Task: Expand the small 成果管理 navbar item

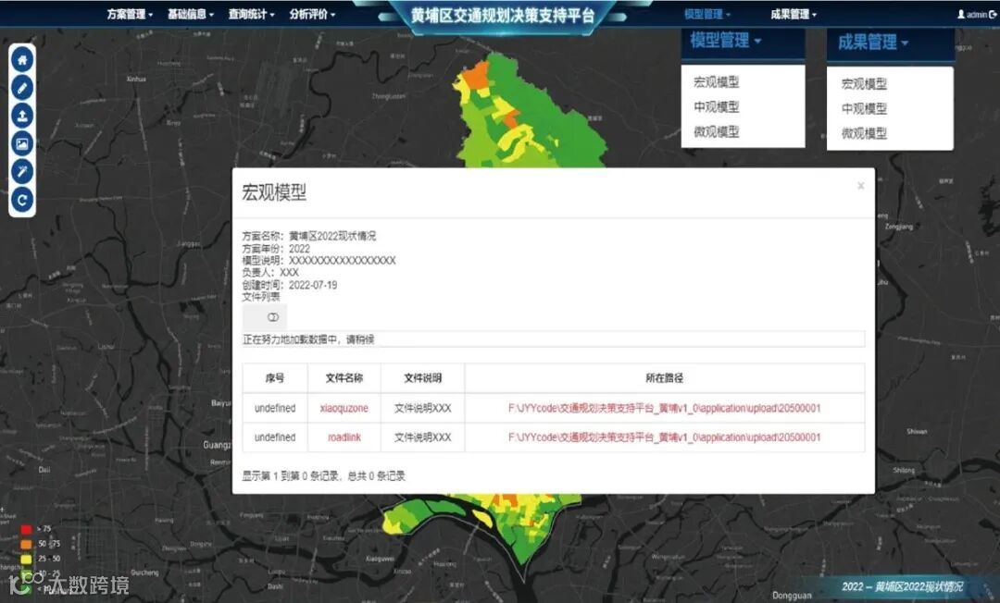Action: tap(794, 14)
